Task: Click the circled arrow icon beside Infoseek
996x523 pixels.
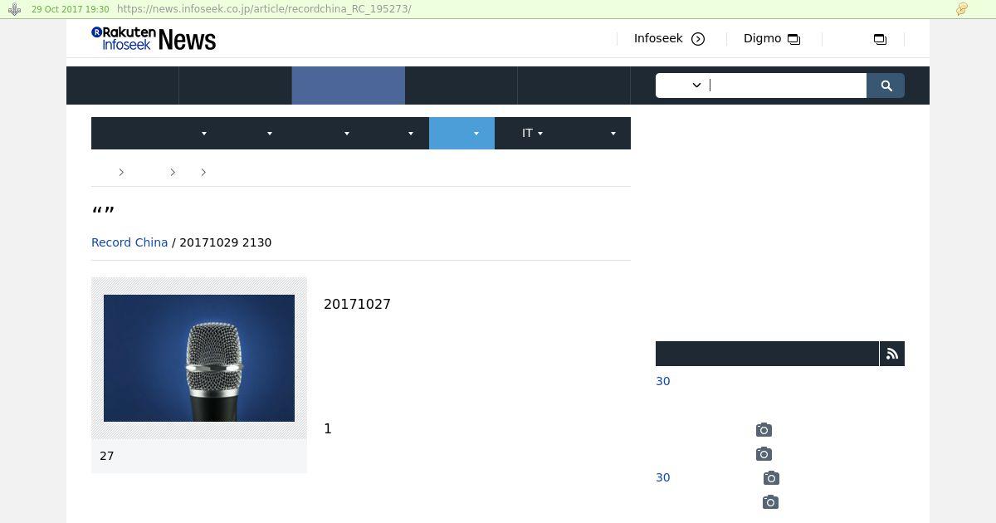Action: 698,39
